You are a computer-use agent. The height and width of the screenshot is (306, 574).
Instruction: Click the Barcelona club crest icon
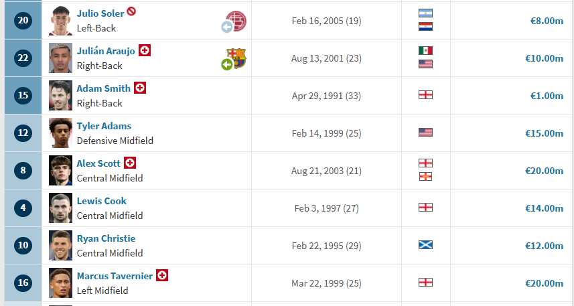click(236, 58)
